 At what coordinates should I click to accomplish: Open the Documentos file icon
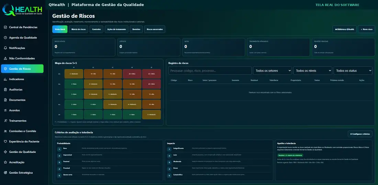click(x=5, y=100)
